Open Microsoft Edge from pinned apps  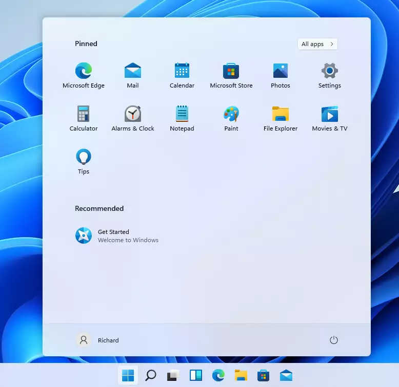click(84, 75)
